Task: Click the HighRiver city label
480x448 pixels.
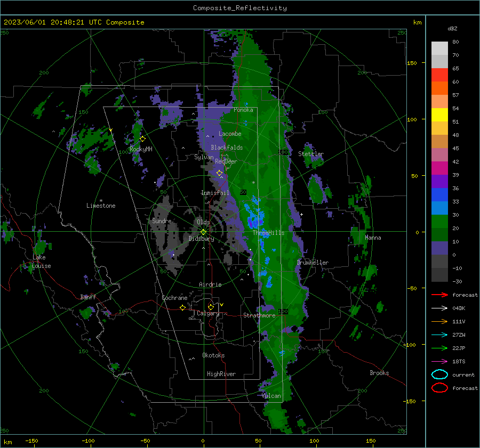Action: pyautogui.click(x=221, y=374)
